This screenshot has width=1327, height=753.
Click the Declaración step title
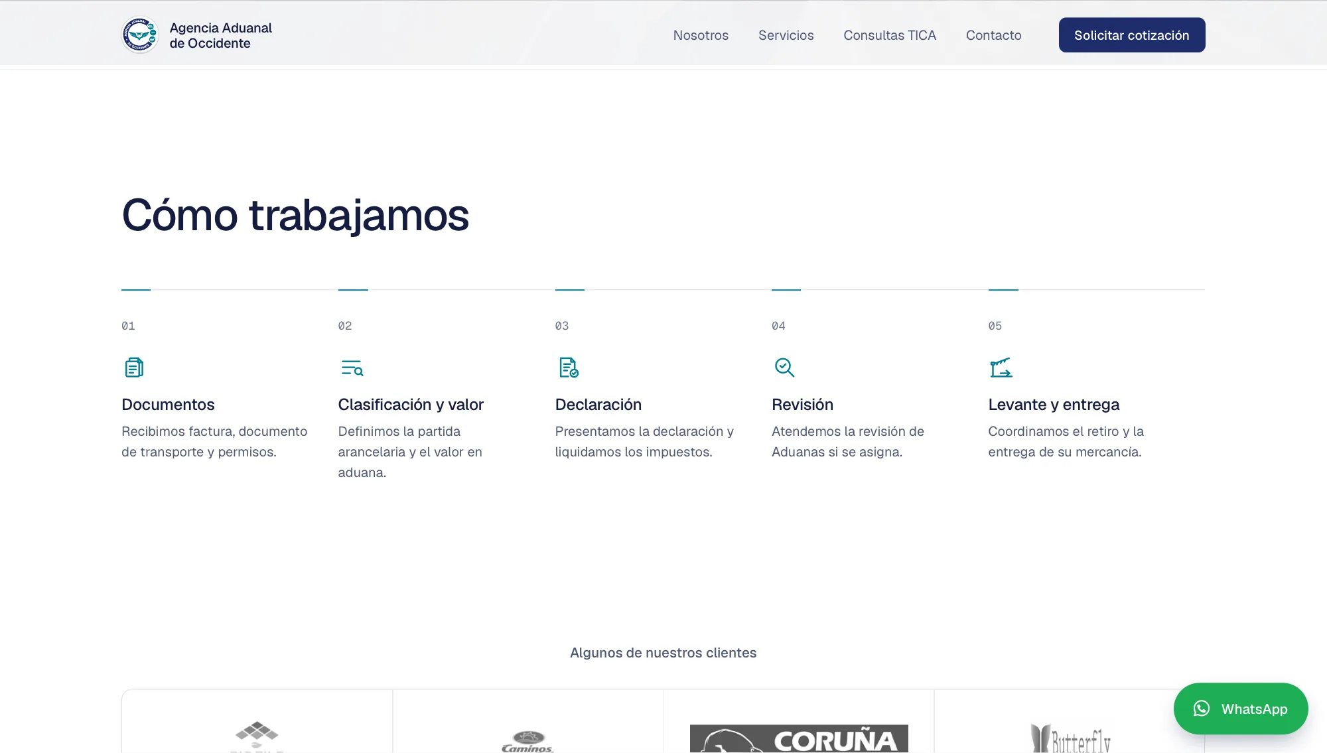(598, 405)
